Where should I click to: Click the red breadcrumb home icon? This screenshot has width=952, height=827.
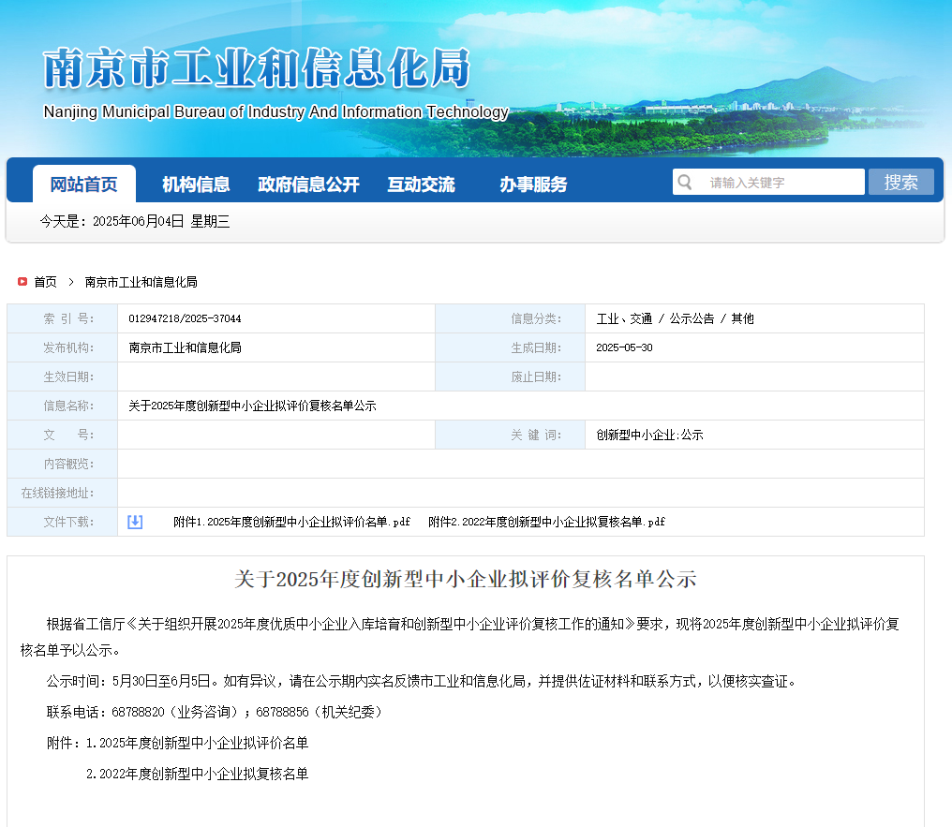tap(22, 281)
